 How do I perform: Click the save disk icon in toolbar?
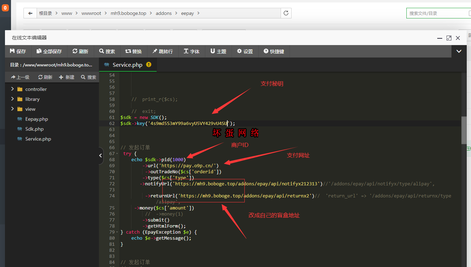[x=12, y=51]
